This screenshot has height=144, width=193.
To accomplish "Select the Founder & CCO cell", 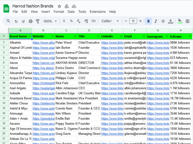I will (89, 129).
